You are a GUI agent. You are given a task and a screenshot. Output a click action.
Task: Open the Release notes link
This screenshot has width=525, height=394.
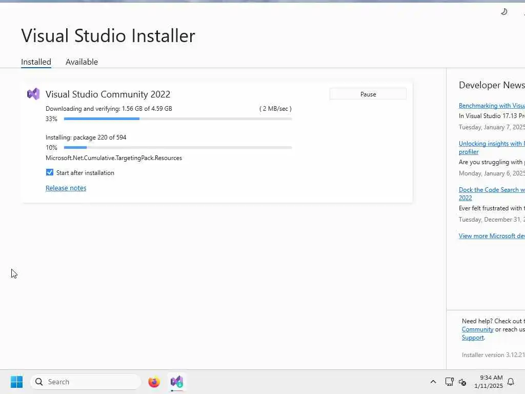click(66, 188)
